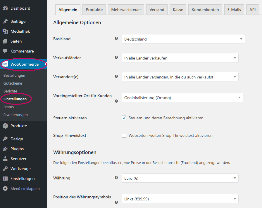Screen dimensions: 262x208
Task: Disable Steuern und deren Berechnung aktivieren
Action: (x=124, y=118)
